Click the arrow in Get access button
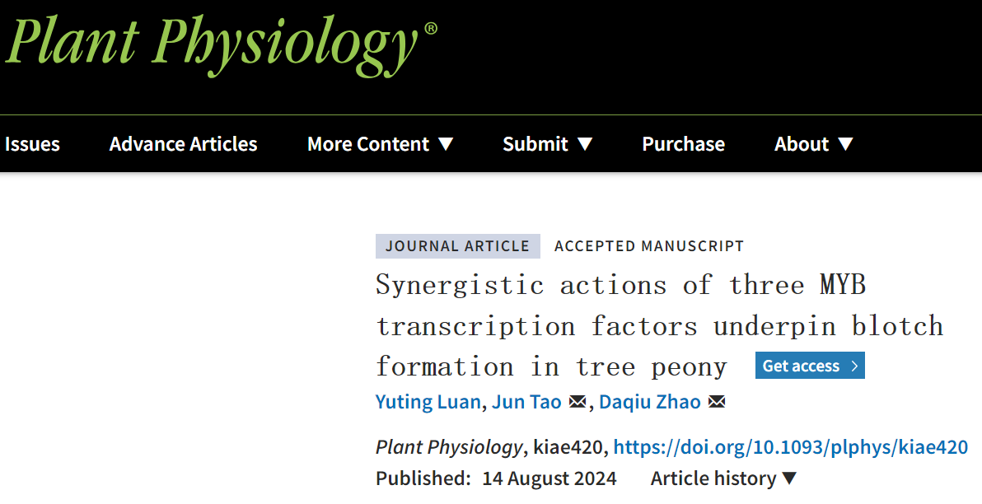Image resolution: width=982 pixels, height=504 pixels. pyautogui.click(x=854, y=366)
